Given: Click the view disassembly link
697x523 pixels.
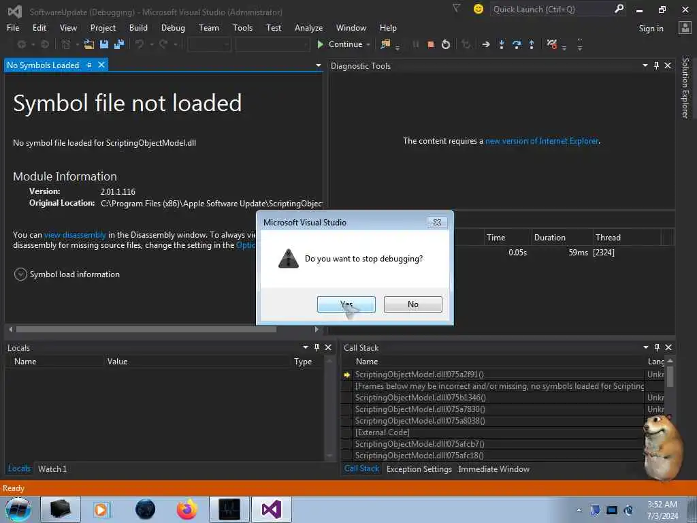Looking at the screenshot, I should tap(75, 235).
